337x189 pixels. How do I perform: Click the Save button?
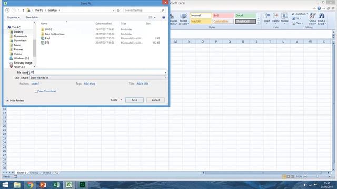coord(135,100)
